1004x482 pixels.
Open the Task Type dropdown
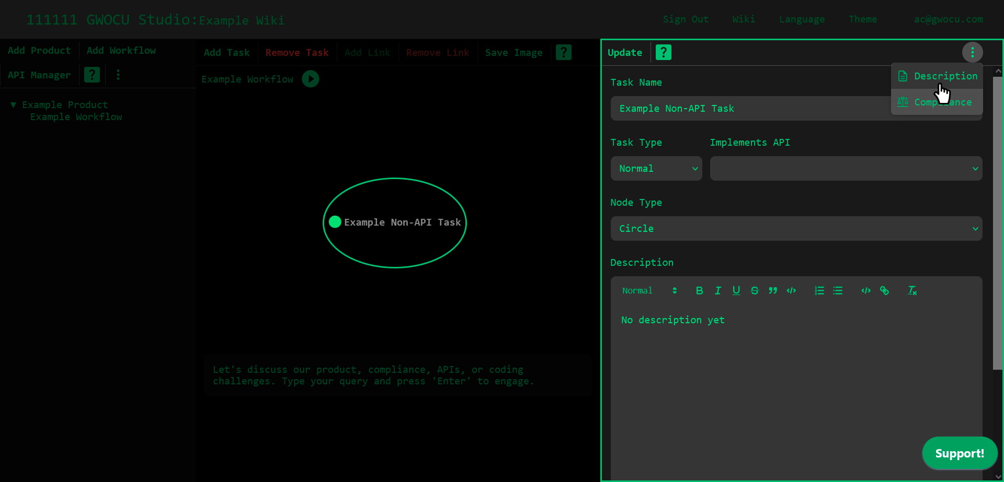(x=656, y=169)
